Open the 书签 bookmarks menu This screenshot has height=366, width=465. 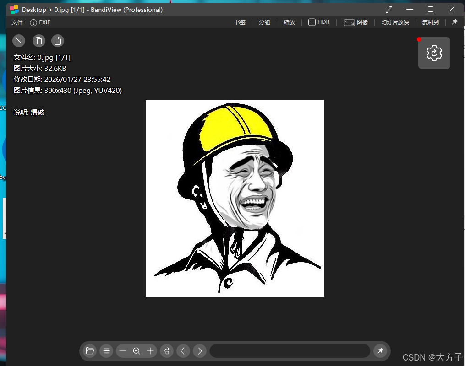[x=240, y=22]
